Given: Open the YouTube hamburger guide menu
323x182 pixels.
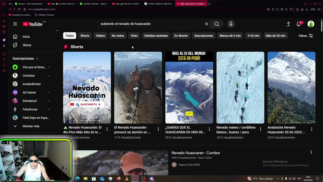Looking at the screenshot, I should click(15, 24).
